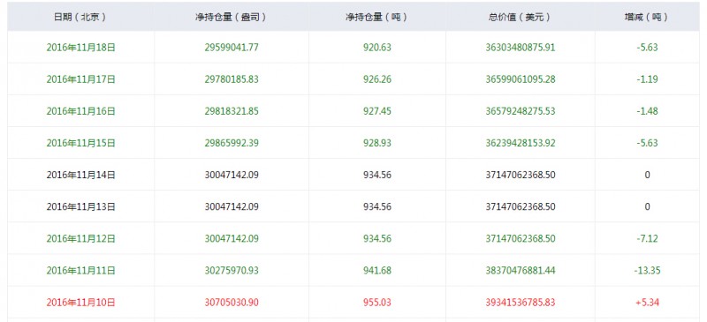The height and width of the screenshot is (322, 707).
Task: Click the 日期（北京）column header
Action: tap(80, 17)
